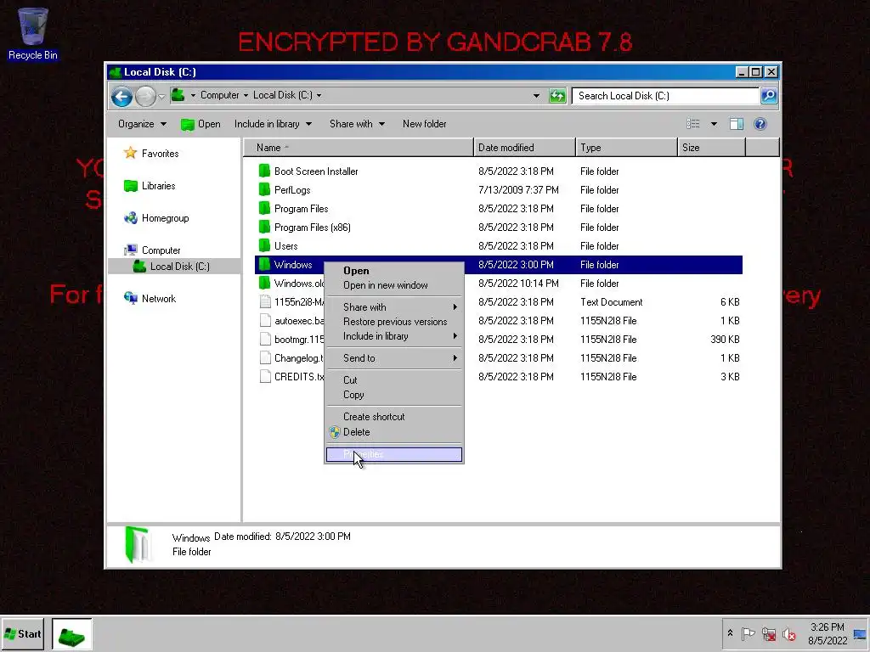The width and height of the screenshot is (870, 652).
Task: Select Network in the navigation pane
Action: [x=150, y=298]
